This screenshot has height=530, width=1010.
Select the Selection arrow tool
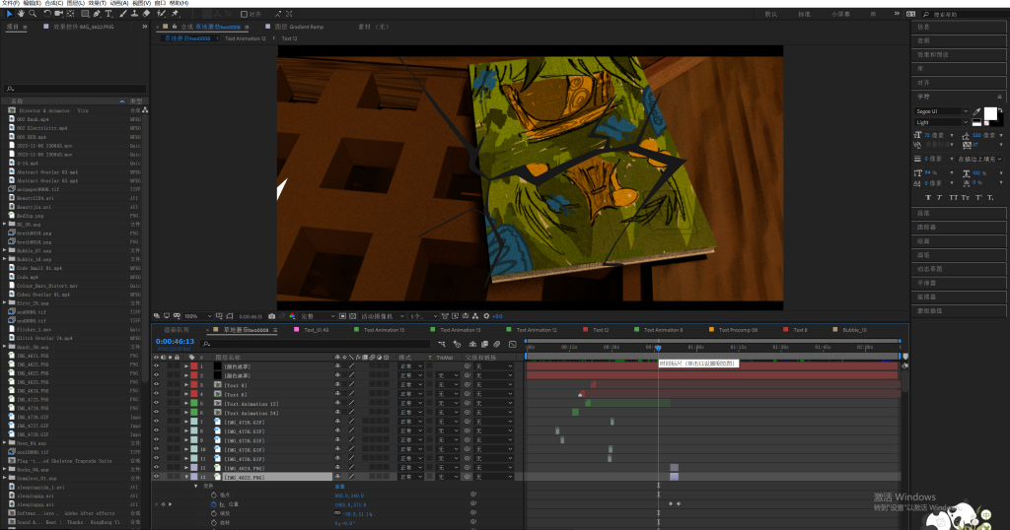(9, 14)
